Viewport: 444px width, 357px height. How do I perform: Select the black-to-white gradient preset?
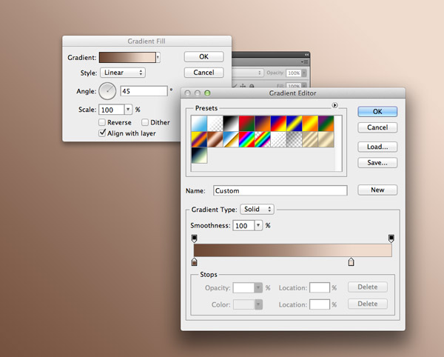pos(231,123)
